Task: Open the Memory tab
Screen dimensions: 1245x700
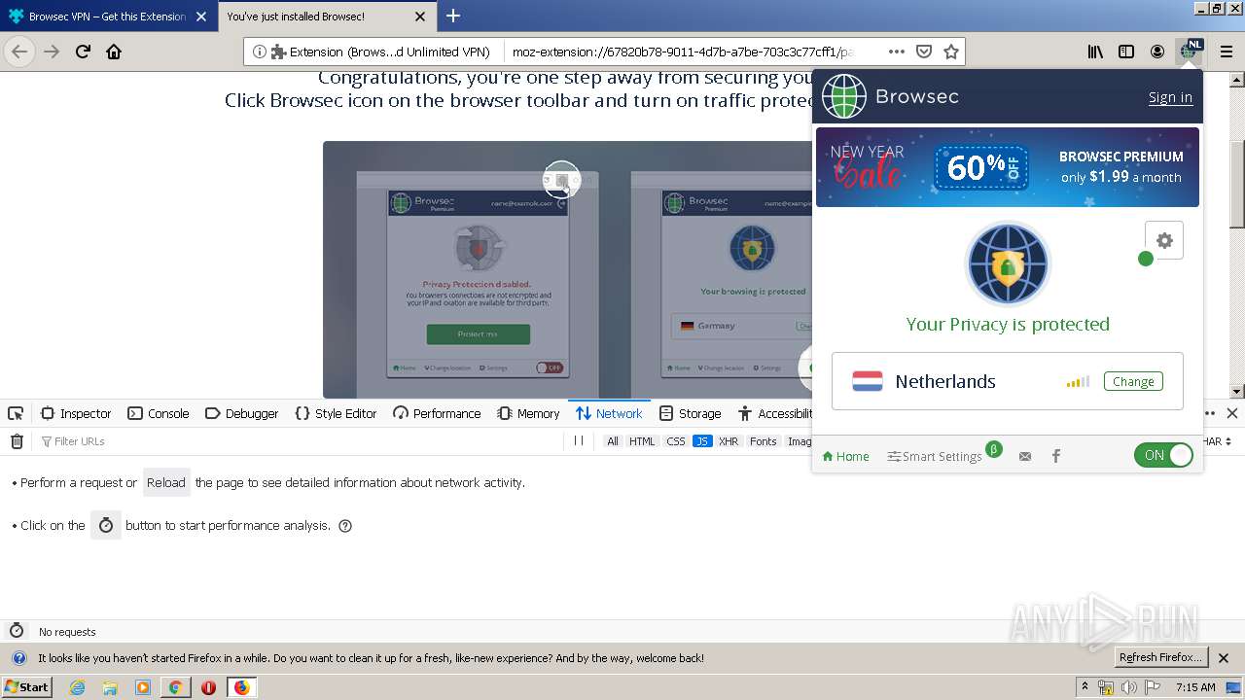Action: pyautogui.click(x=529, y=413)
